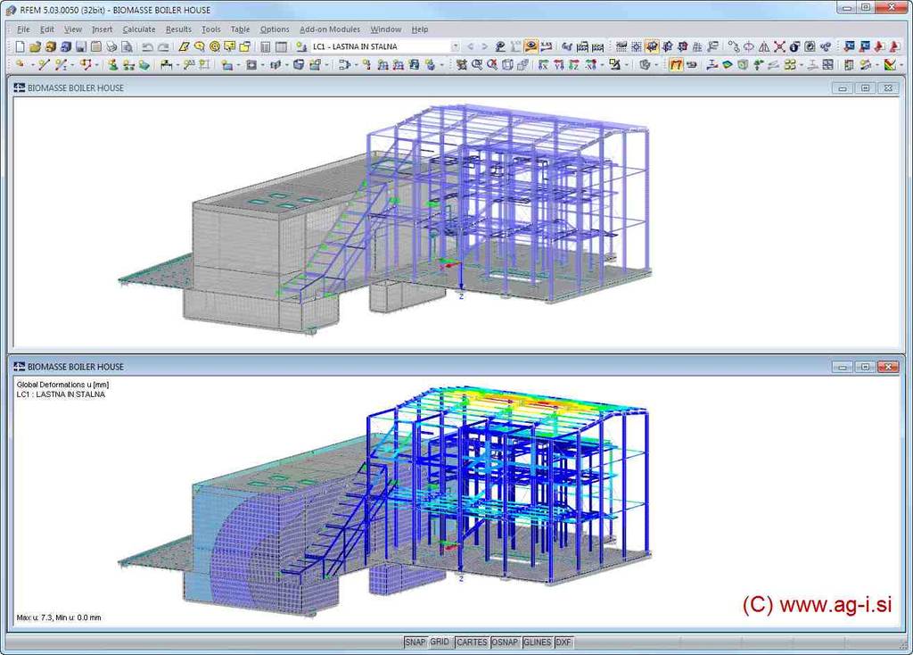Go to previous load case arrow
The width and height of the screenshot is (913, 655).
[472, 46]
